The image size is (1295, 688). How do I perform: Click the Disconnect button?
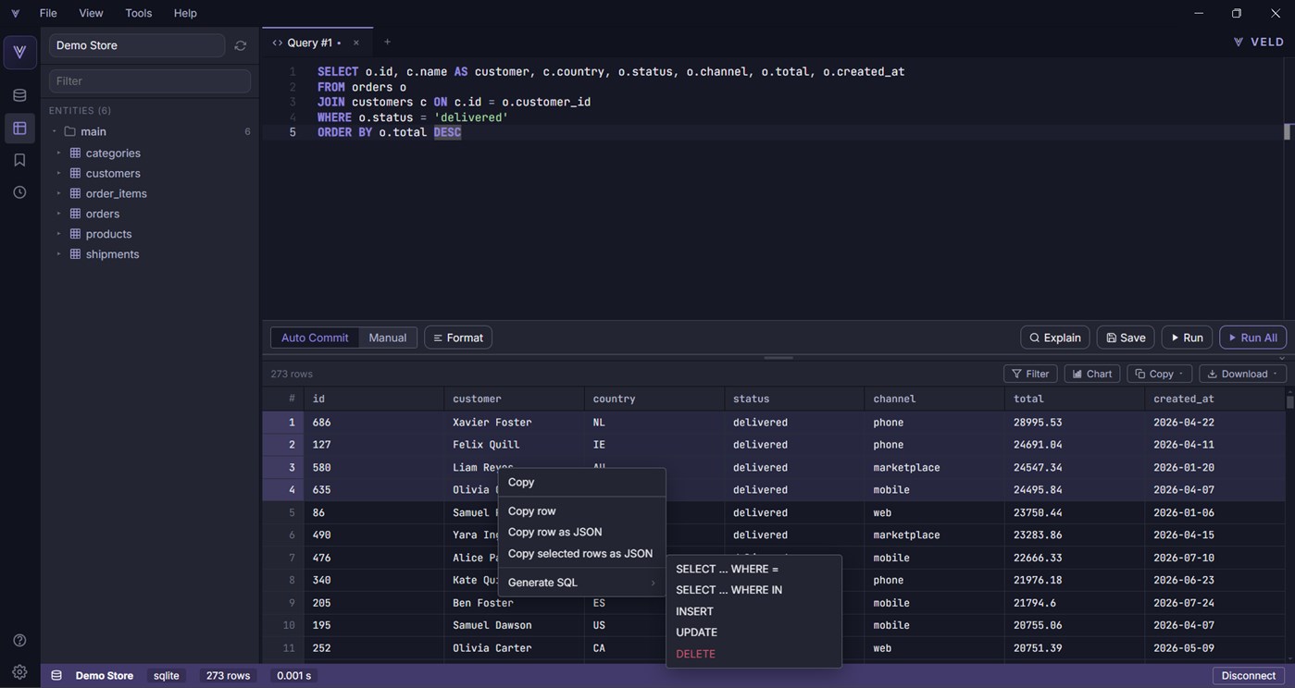pyautogui.click(x=1249, y=676)
